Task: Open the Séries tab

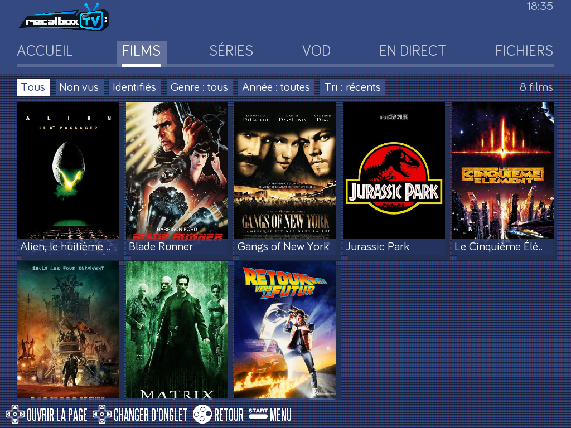Action: pyautogui.click(x=231, y=51)
